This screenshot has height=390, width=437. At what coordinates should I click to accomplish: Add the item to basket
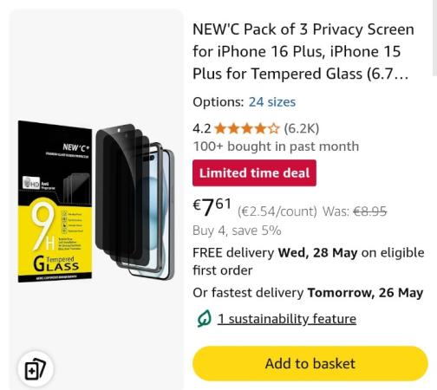[310, 363]
